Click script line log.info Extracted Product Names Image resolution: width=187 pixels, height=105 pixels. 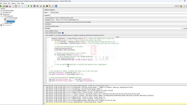72,81
